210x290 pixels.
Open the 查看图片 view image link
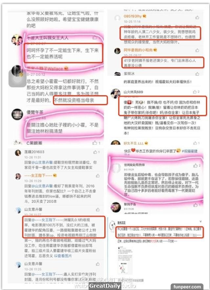point(63,256)
